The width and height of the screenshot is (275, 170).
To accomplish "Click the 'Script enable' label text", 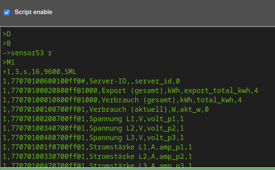I will (x=34, y=12).
